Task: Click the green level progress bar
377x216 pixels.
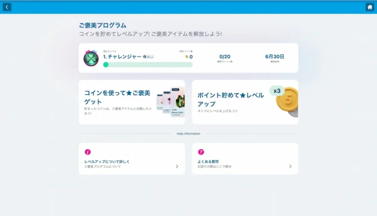Action: [x=148, y=65]
